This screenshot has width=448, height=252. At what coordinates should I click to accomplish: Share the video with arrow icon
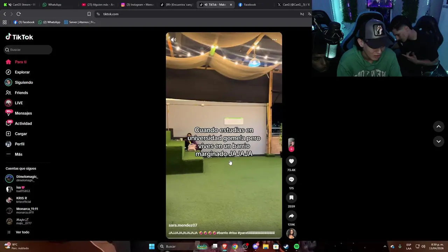click(291, 216)
